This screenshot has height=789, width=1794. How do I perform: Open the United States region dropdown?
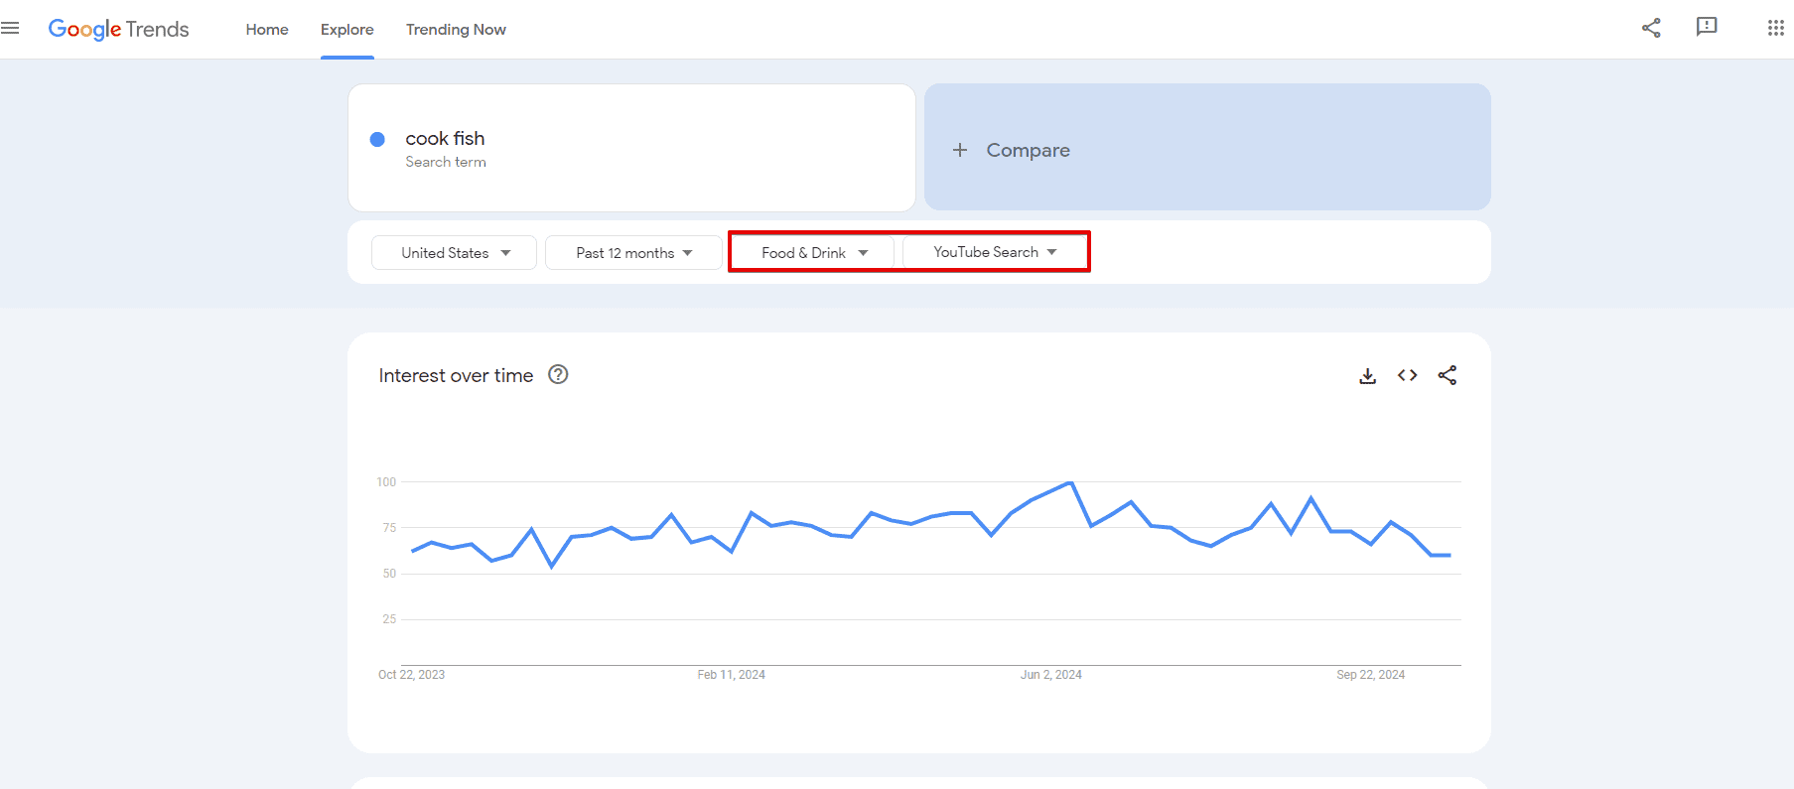tap(455, 253)
